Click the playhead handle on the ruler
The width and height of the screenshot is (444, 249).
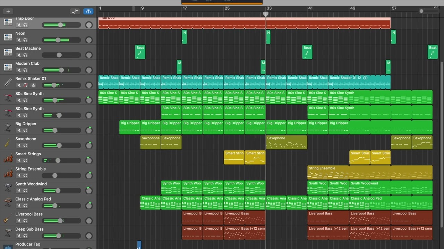coord(266,14)
